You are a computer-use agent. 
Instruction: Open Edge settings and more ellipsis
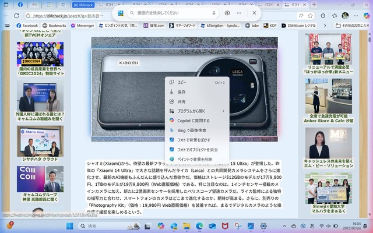(x=356, y=16)
